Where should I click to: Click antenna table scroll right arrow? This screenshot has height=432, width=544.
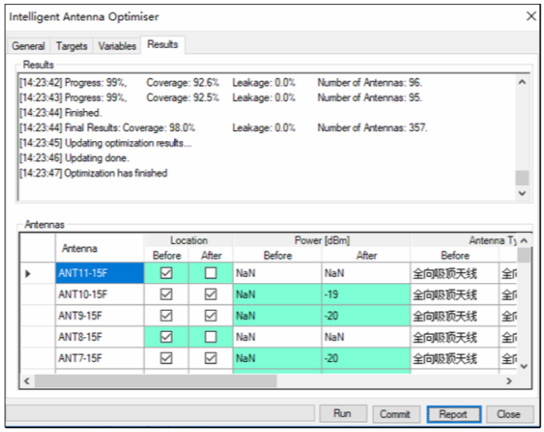(509, 380)
